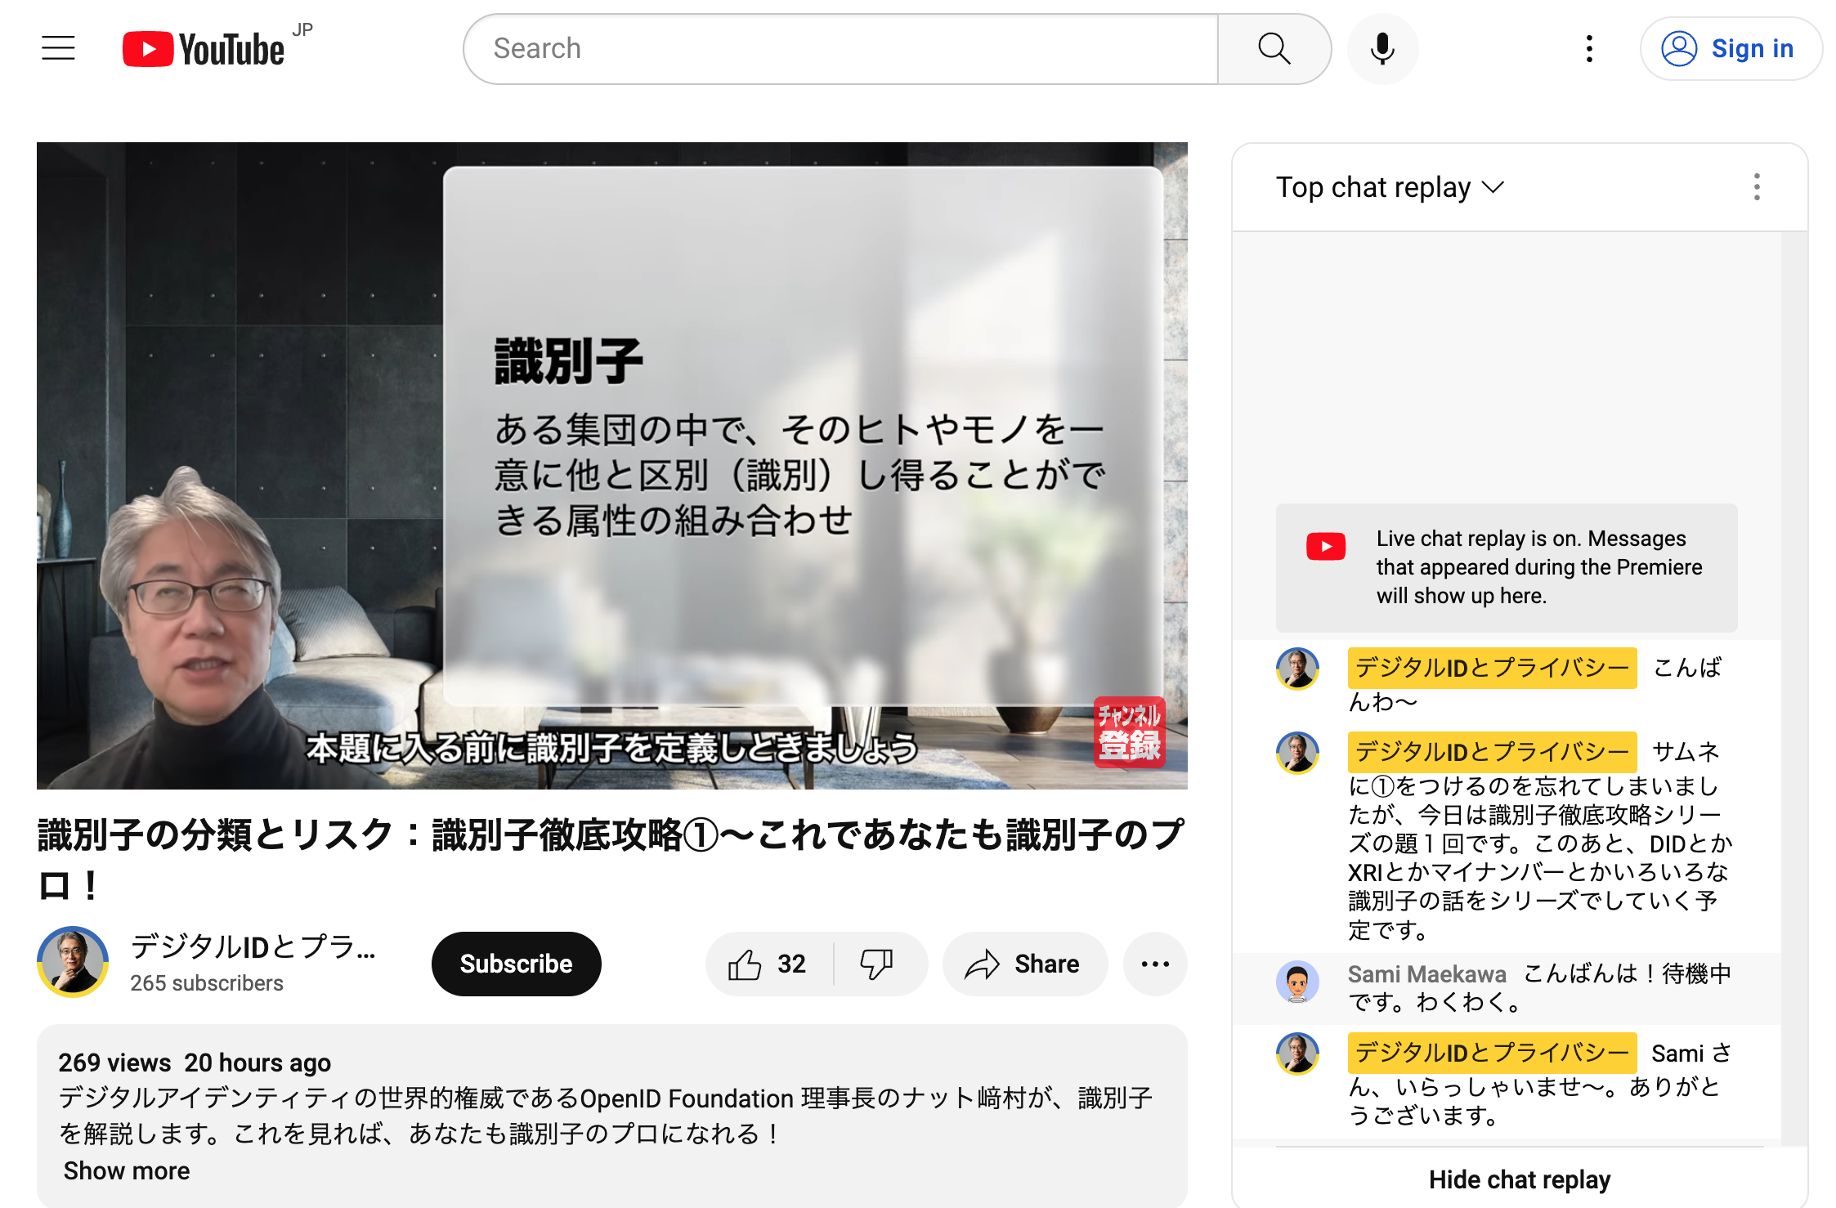Hide chat replay panel
Viewport: 1836px width, 1208px height.
pyautogui.click(x=1520, y=1179)
